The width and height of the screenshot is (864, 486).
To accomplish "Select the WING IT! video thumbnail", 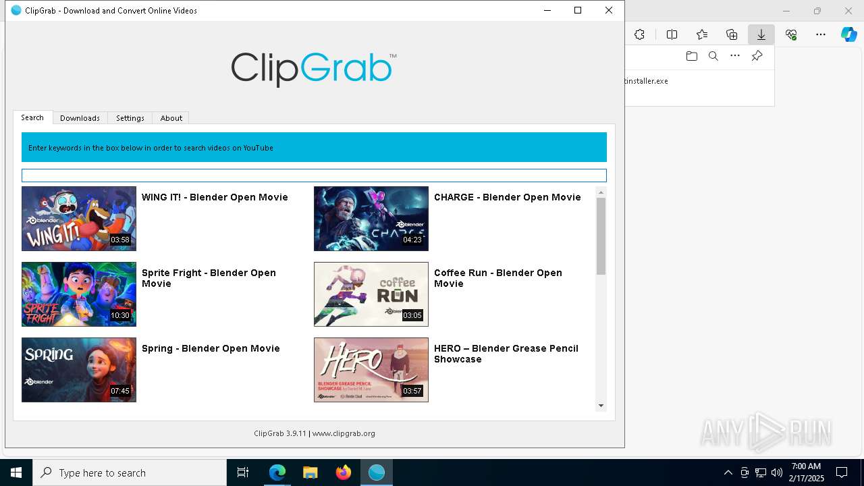I will click(x=79, y=219).
